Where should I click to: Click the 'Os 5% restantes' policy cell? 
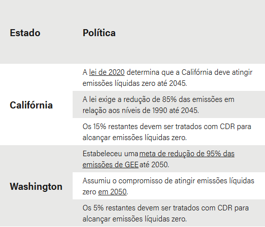(x=169, y=213)
